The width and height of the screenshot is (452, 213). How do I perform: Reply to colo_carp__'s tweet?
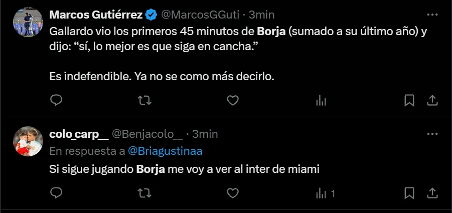[x=57, y=193]
